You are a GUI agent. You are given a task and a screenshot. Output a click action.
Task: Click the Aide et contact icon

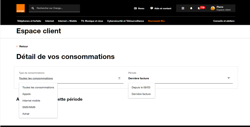[x=152, y=8]
